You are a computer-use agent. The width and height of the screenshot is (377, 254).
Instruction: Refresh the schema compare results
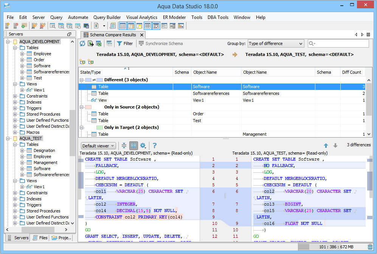click(82, 43)
